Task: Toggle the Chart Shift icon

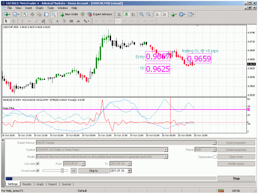Action: pyautogui.click(x=164, y=14)
